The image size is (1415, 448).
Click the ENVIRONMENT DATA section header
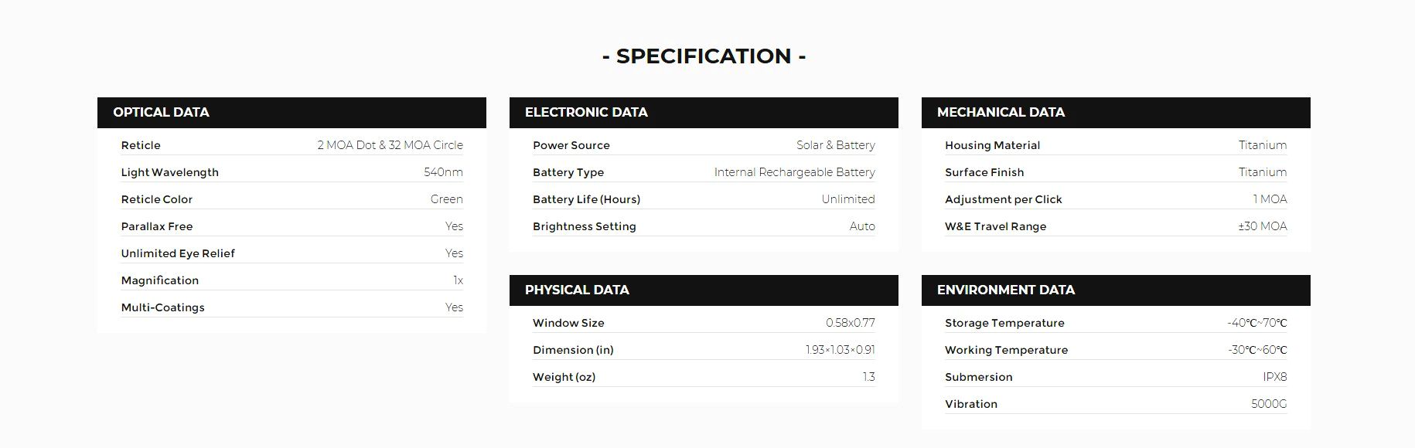(x=1005, y=290)
